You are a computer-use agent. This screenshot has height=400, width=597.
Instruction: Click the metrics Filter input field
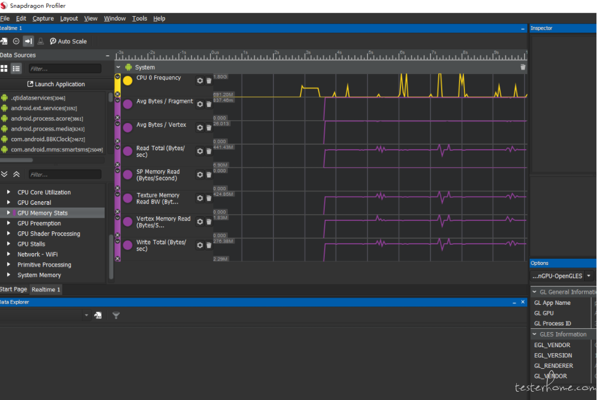pyautogui.click(x=65, y=175)
